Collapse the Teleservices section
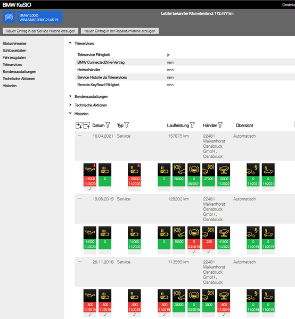 click(70, 43)
